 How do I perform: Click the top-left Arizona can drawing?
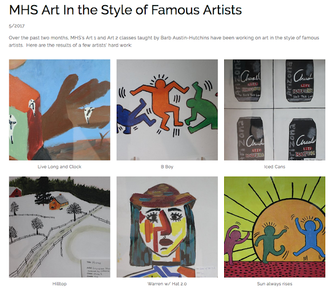[247, 81]
